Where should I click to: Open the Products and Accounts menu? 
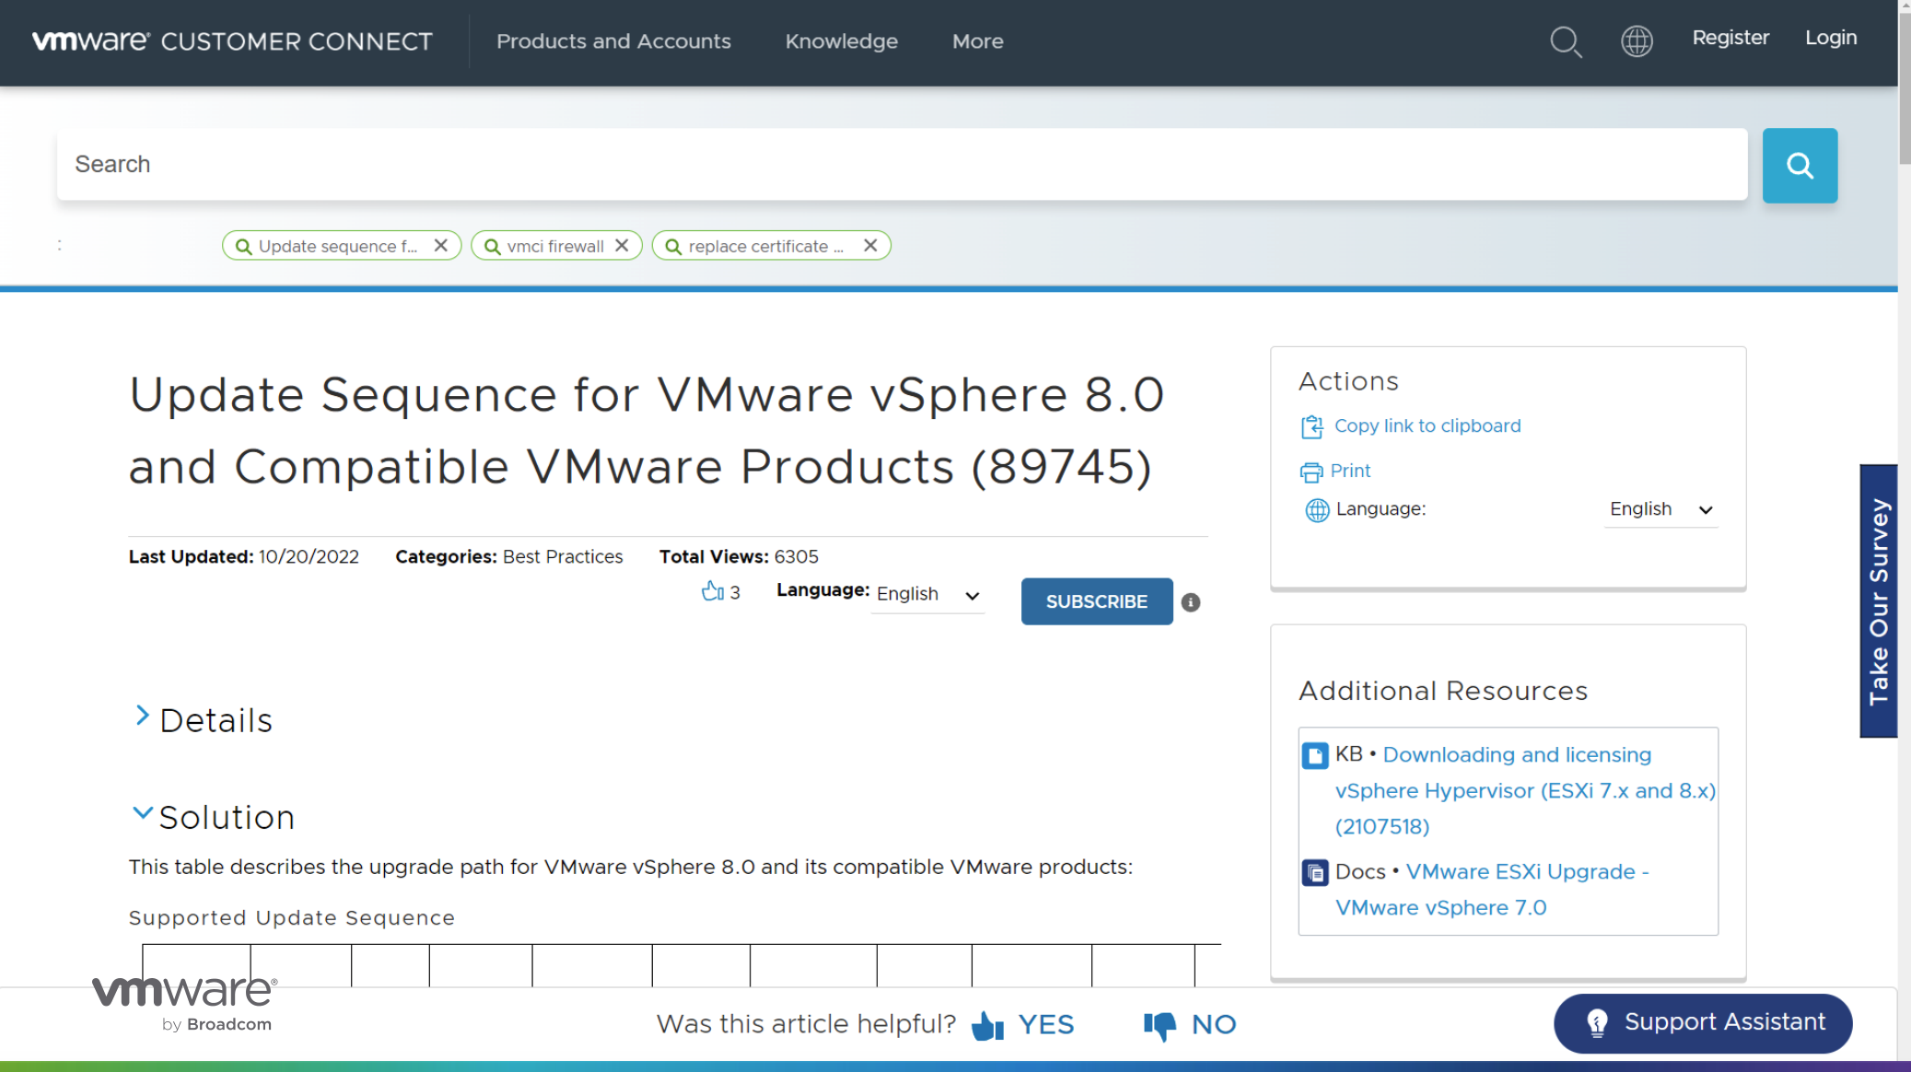click(x=613, y=41)
